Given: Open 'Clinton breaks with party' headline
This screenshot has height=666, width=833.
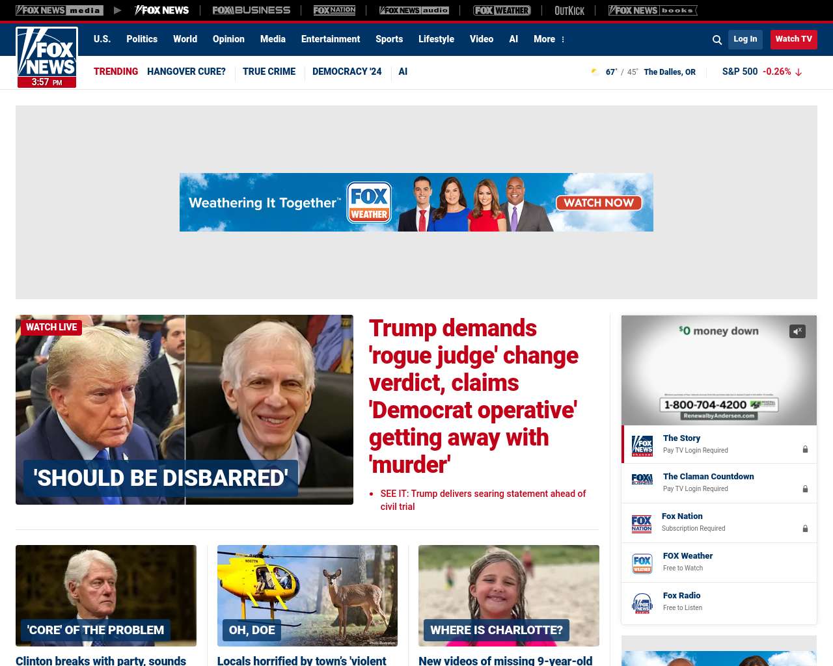Looking at the screenshot, I should pyautogui.click(x=101, y=661).
